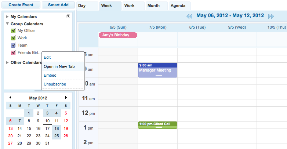Open the Amy's Birthday event

click(117, 35)
